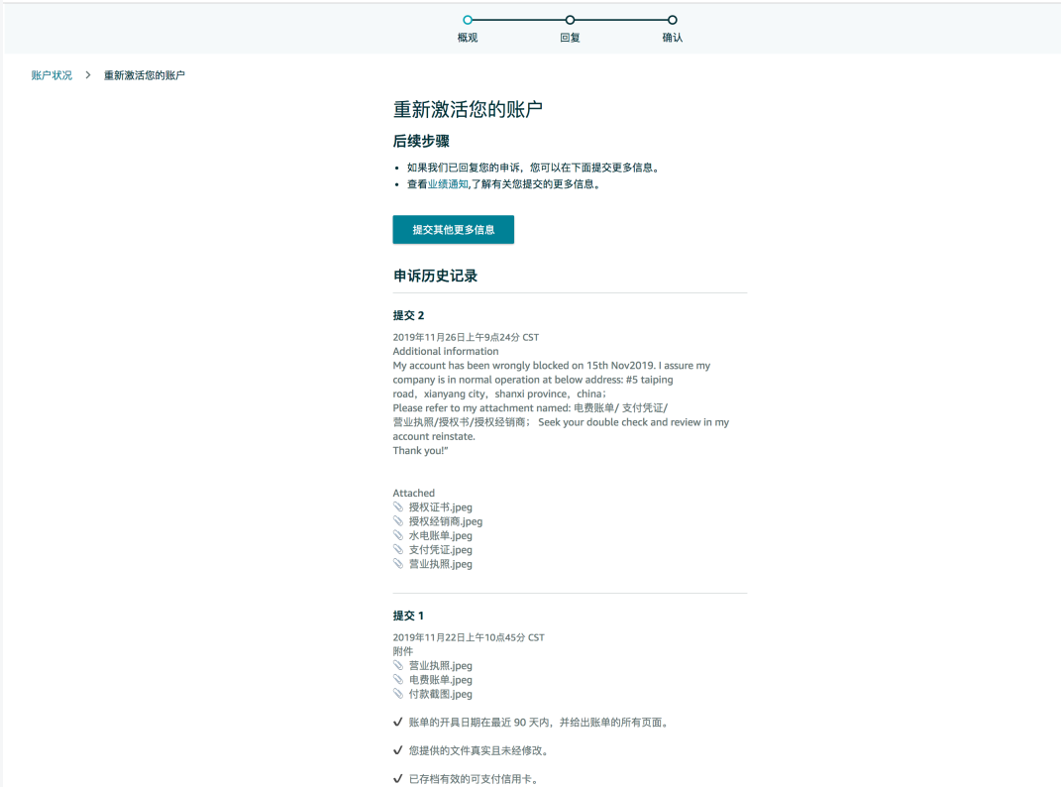Click the 回复 progress step circle
Viewport: 1061px width, 787px height.
coord(570,20)
